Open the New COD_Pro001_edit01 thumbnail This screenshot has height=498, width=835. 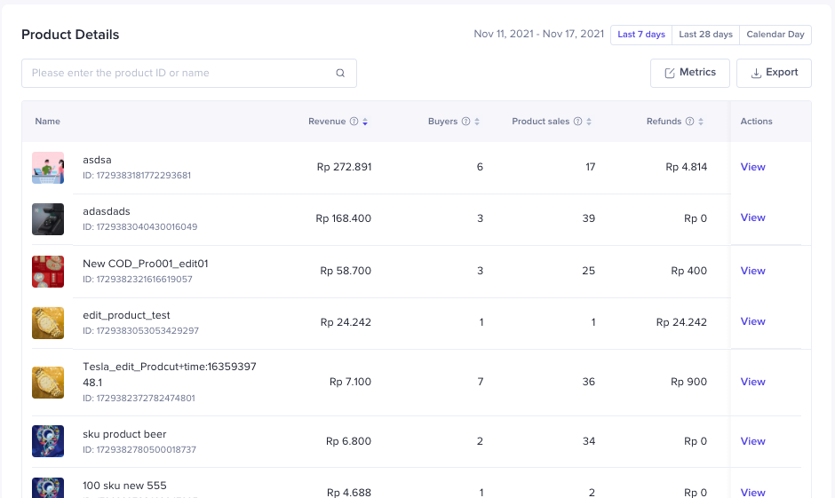coord(48,271)
